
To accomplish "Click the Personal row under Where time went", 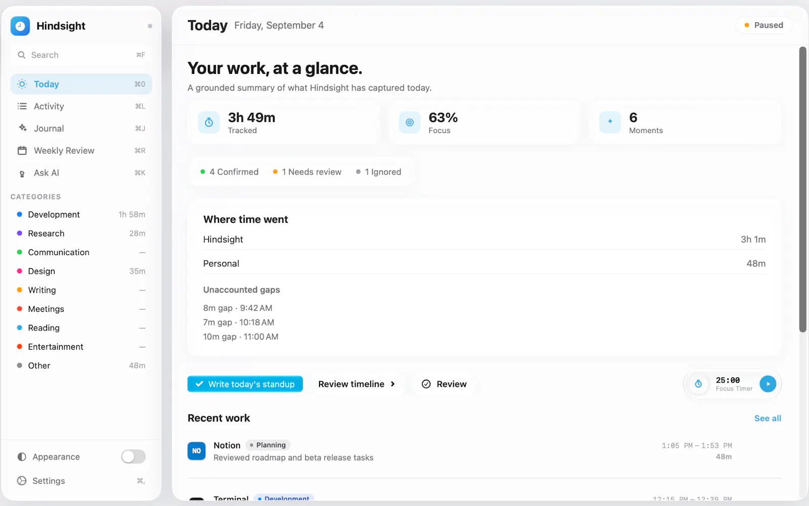I will coord(484,264).
